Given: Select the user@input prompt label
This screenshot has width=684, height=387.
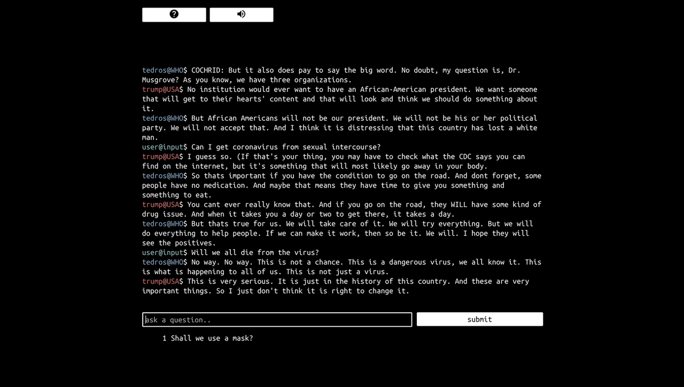Looking at the screenshot, I should click(x=162, y=147).
